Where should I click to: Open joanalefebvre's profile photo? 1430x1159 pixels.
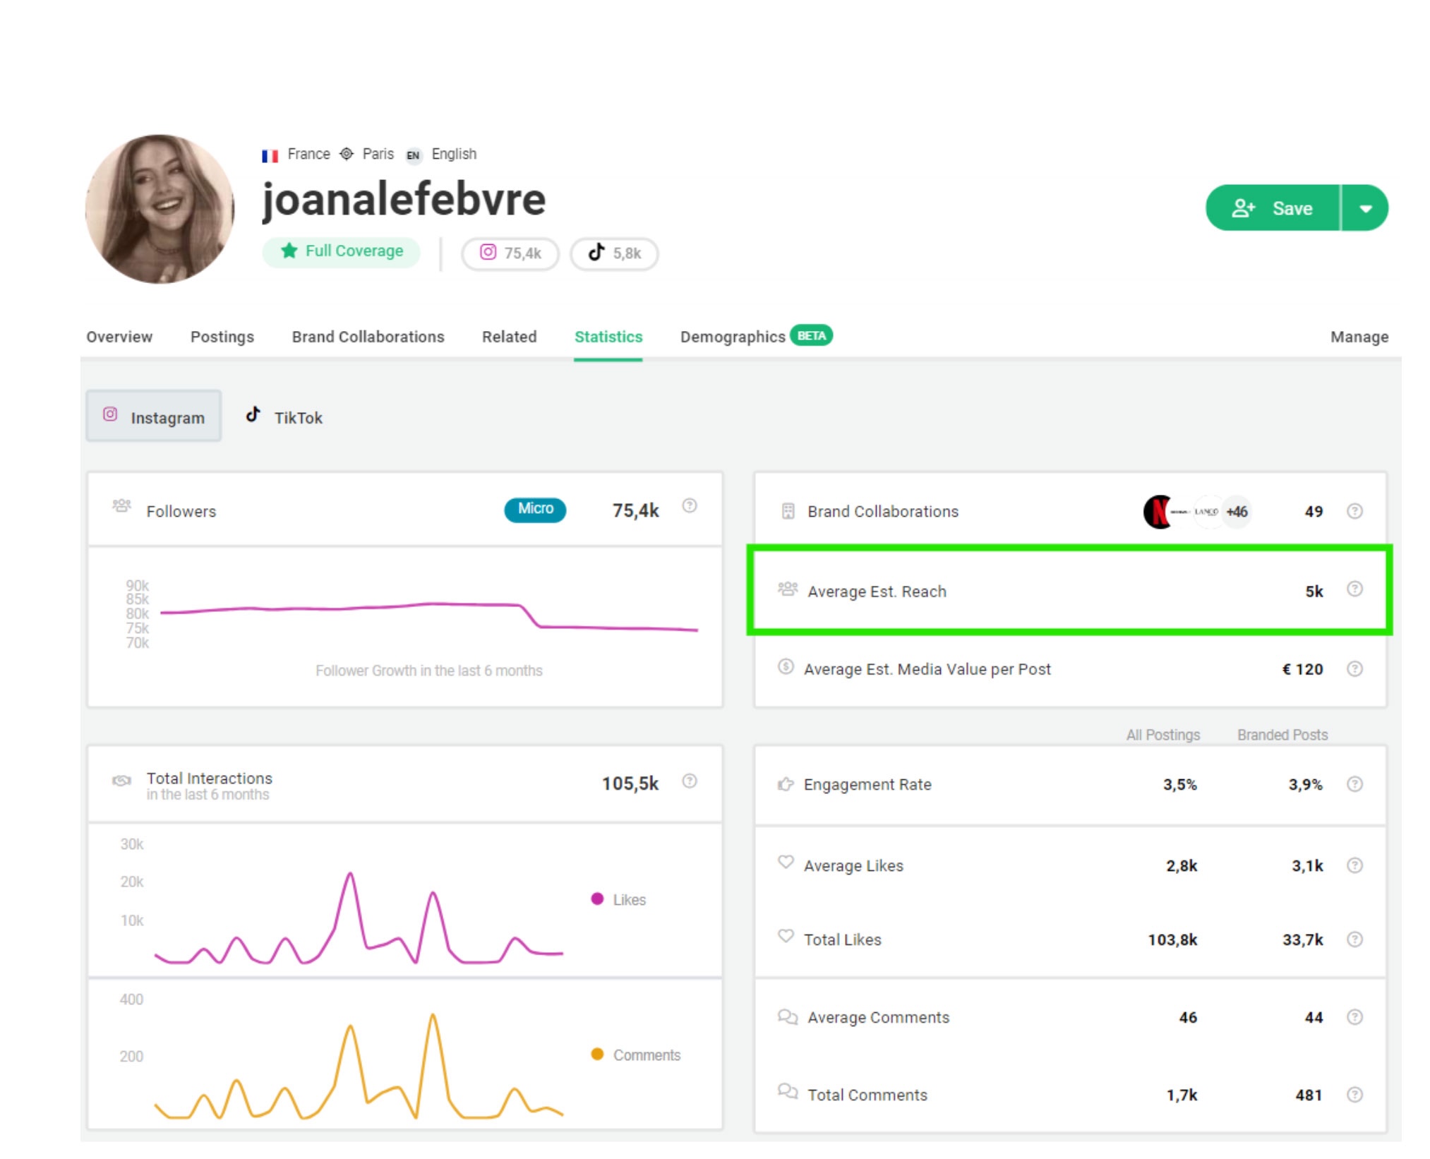(160, 210)
